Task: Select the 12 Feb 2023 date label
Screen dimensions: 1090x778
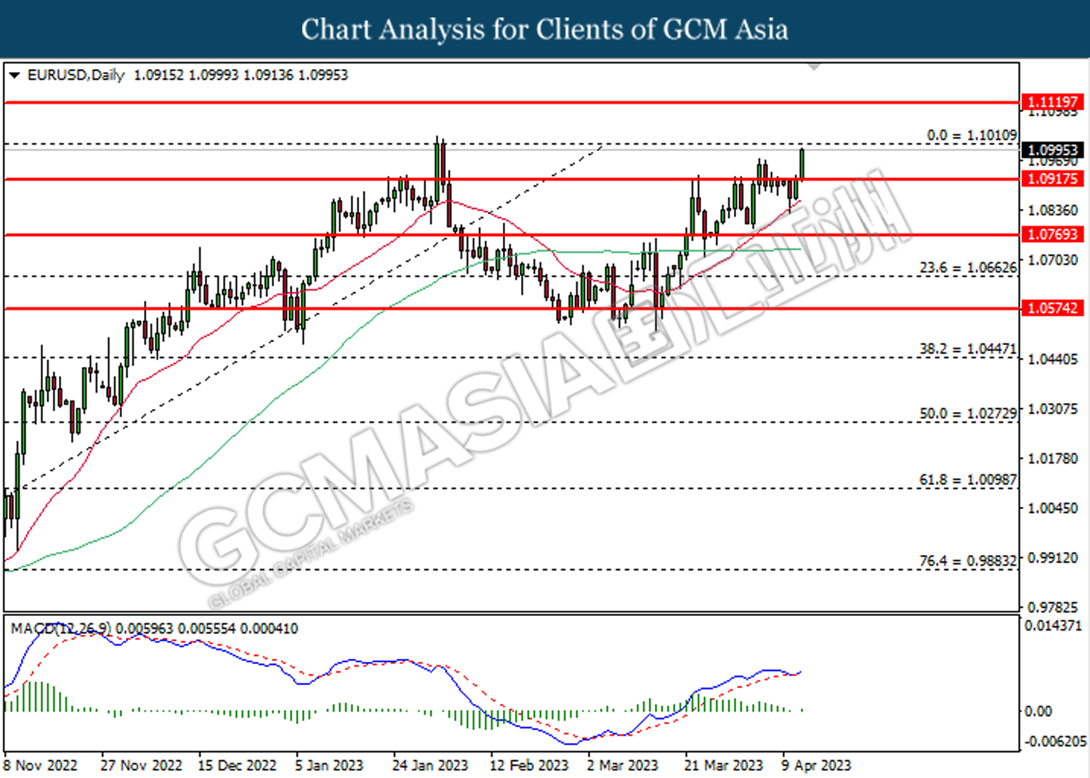Action: [x=529, y=766]
